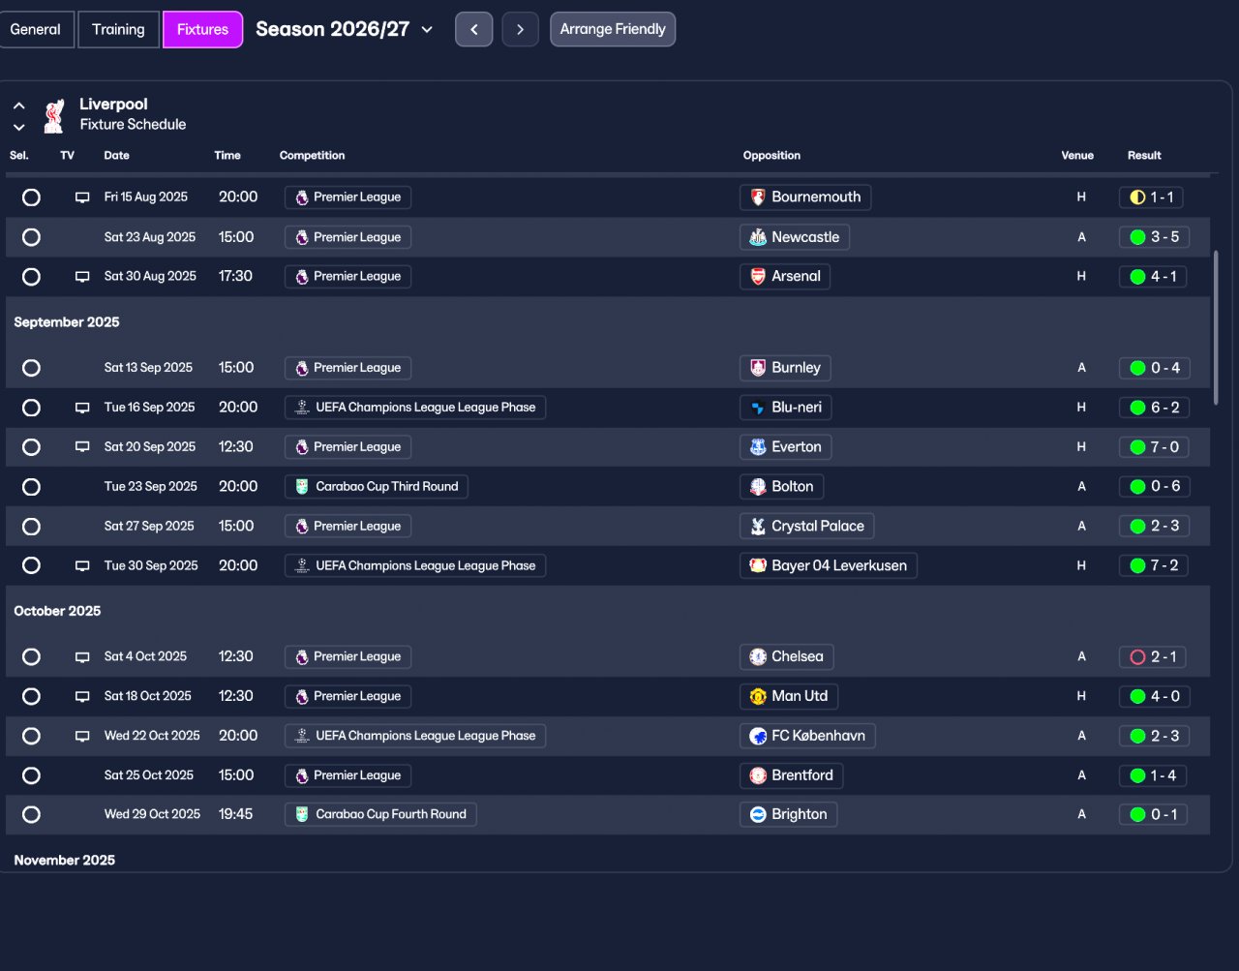This screenshot has width=1239, height=971.
Task: Click the TV icon for the Chelsea match
Action: [82, 656]
